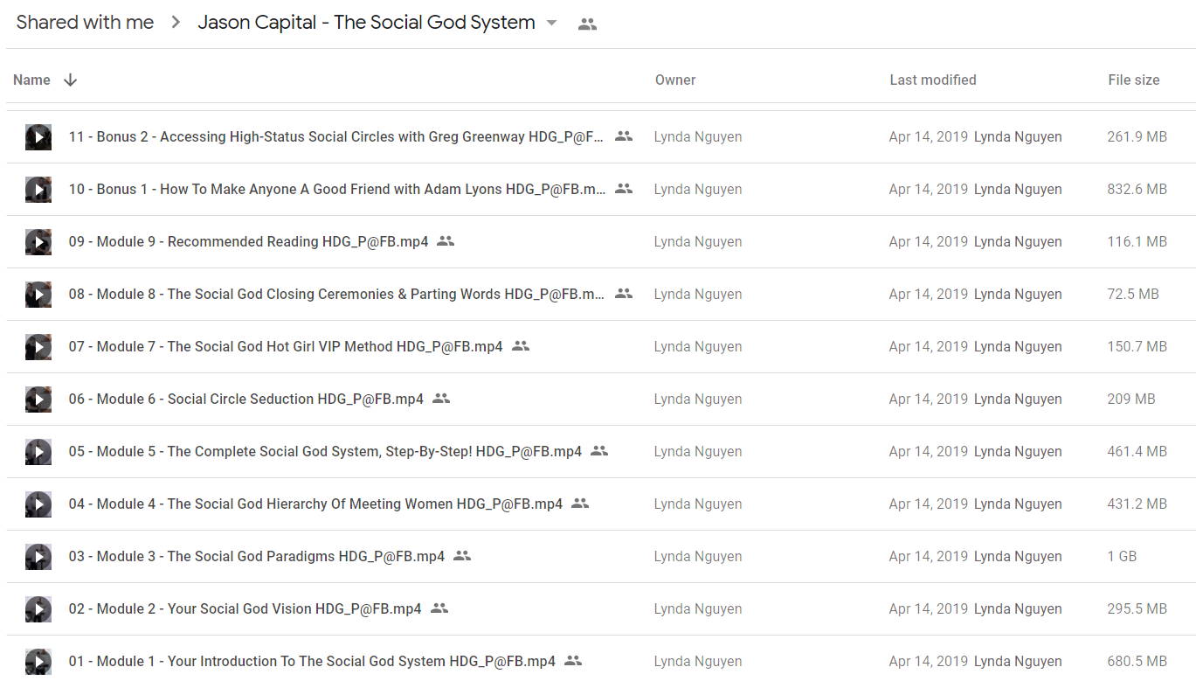
Task: Click video thumbnail for 05 - Module 5
Action: pos(38,452)
